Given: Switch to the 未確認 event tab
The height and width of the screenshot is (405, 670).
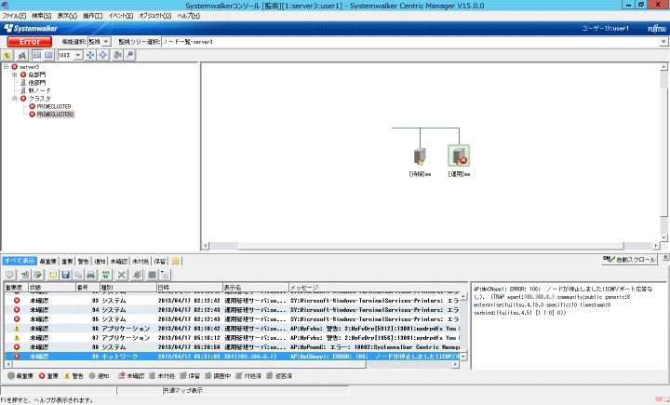Looking at the screenshot, I should [118, 262].
